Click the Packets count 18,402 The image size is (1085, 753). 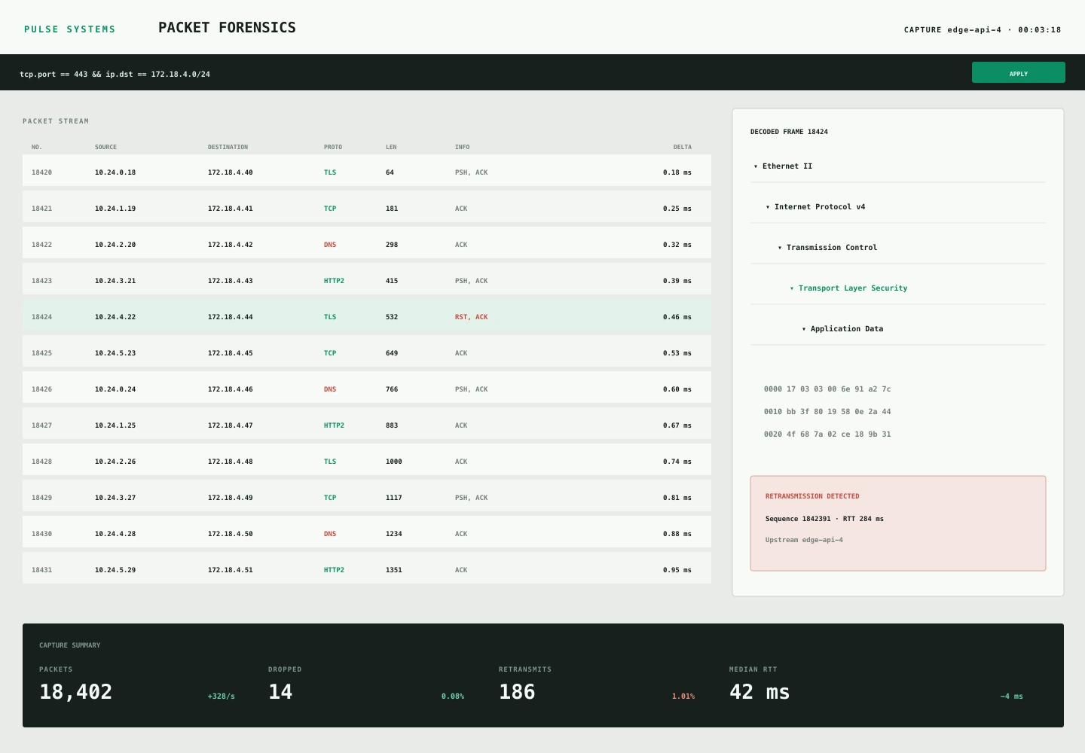tap(75, 692)
